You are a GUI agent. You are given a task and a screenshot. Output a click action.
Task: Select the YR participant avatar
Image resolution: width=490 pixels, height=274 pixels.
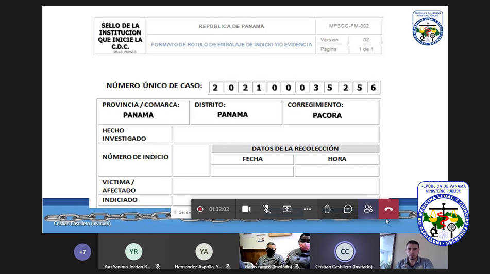[x=133, y=251]
